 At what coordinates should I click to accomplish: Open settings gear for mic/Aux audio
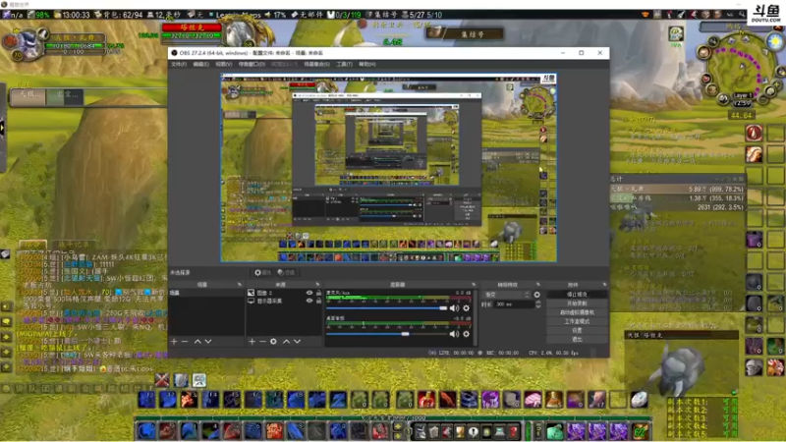[x=466, y=308]
